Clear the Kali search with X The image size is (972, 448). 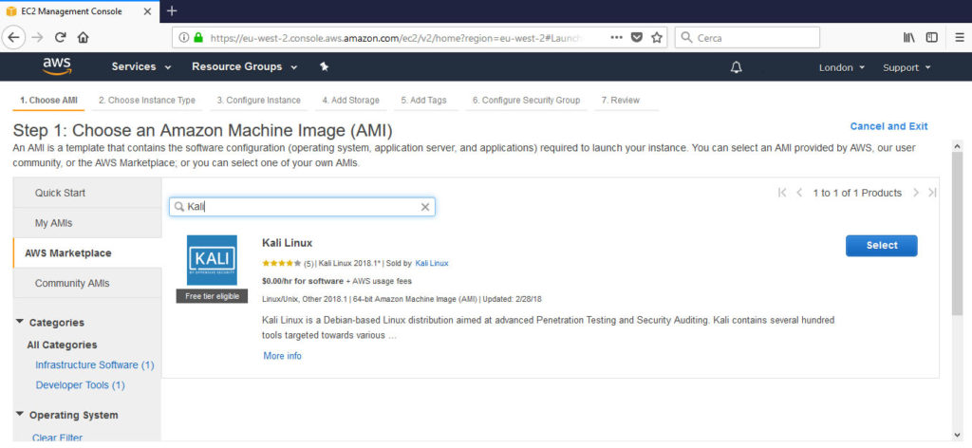[425, 207]
